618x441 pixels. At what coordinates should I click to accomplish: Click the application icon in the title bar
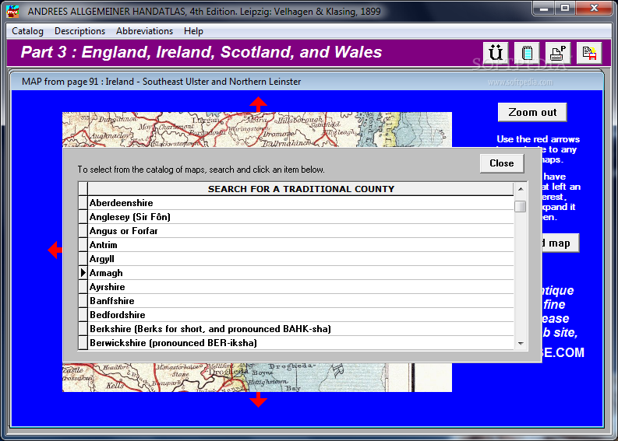(12, 12)
